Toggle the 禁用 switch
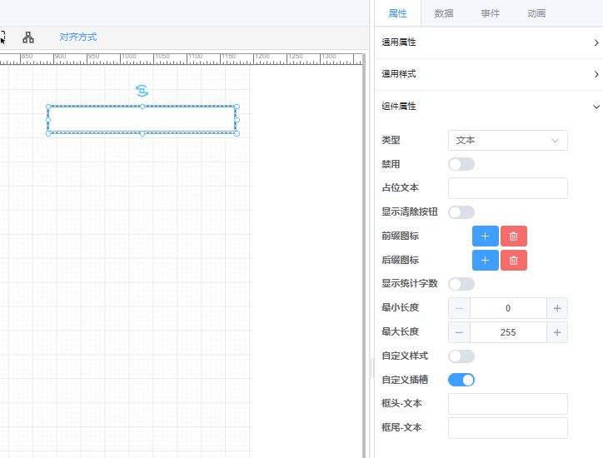 (x=461, y=164)
